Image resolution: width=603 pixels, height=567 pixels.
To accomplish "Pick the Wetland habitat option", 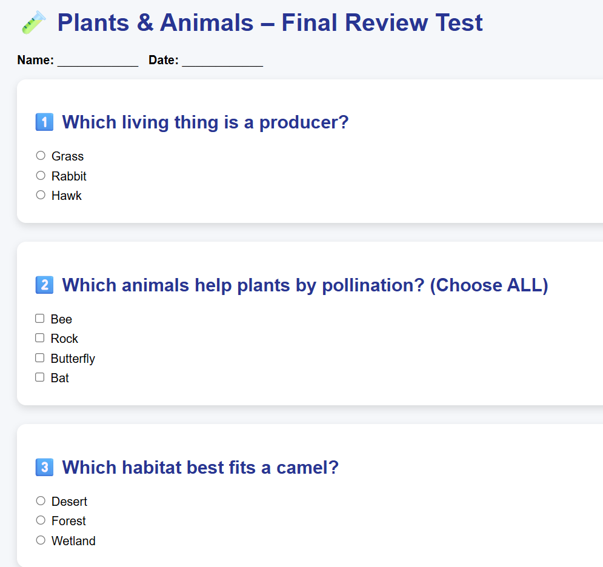I will (41, 540).
